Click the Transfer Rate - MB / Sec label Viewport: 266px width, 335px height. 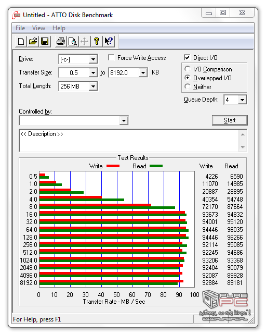[114, 302]
